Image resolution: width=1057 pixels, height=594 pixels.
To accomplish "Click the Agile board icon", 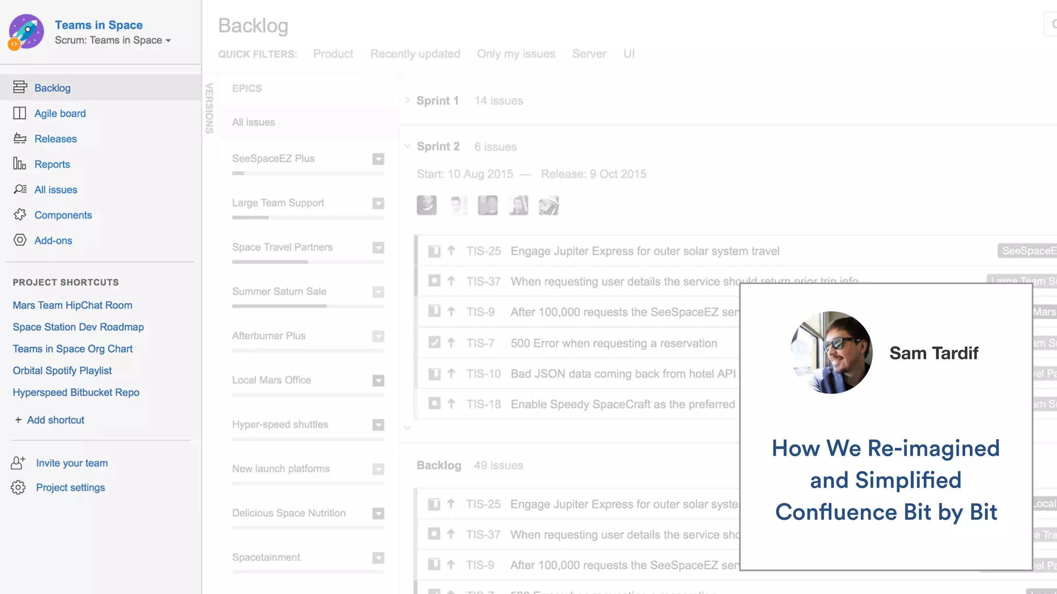I will [x=20, y=113].
